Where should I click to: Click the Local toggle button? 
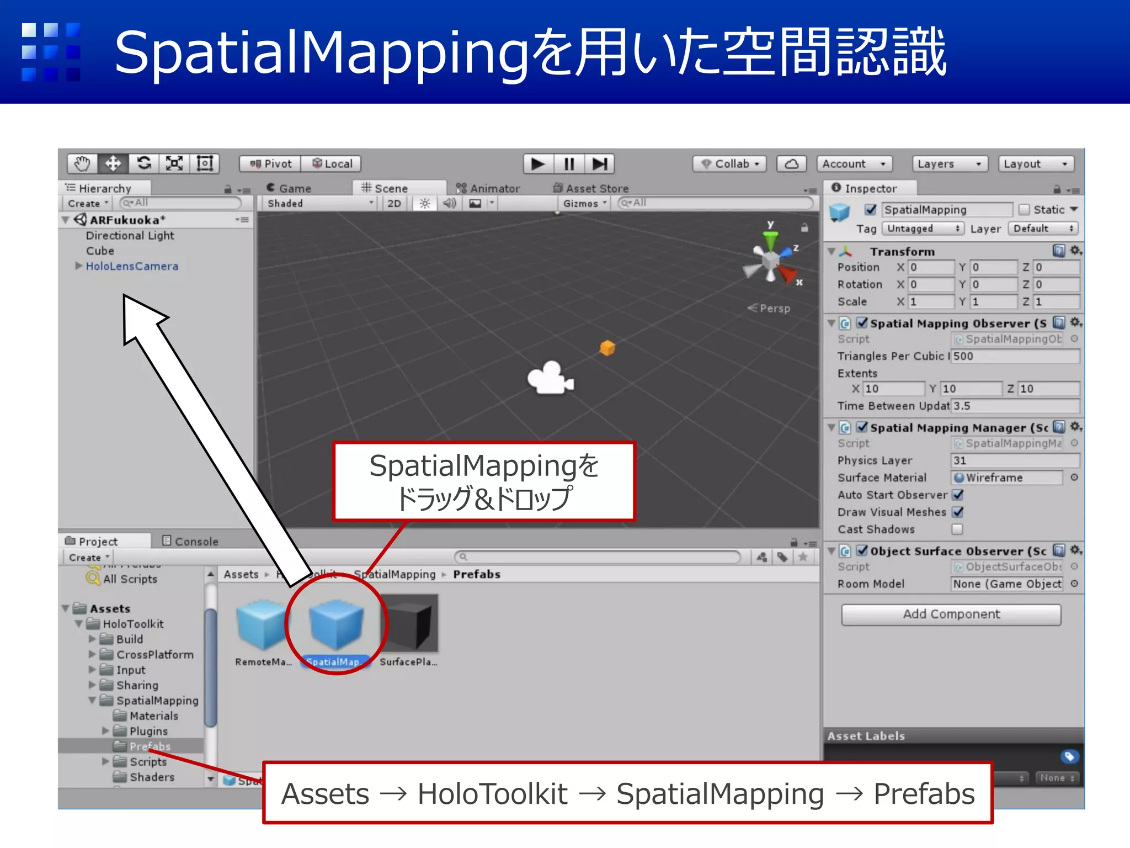[332, 164]
